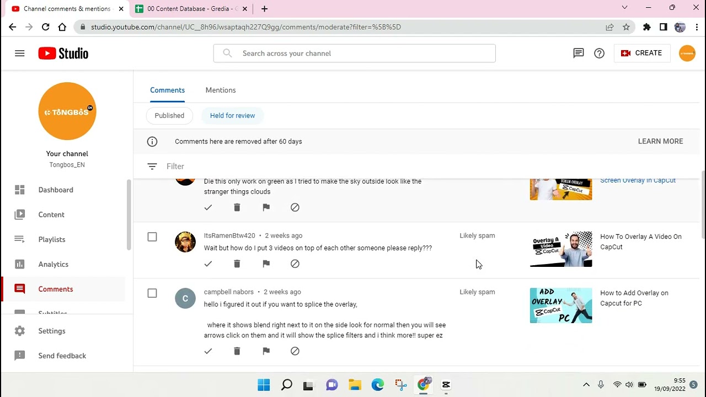Switch to the Comments tab
The width and height of the screenshot is (706, 397).
(x=167, y=90)
